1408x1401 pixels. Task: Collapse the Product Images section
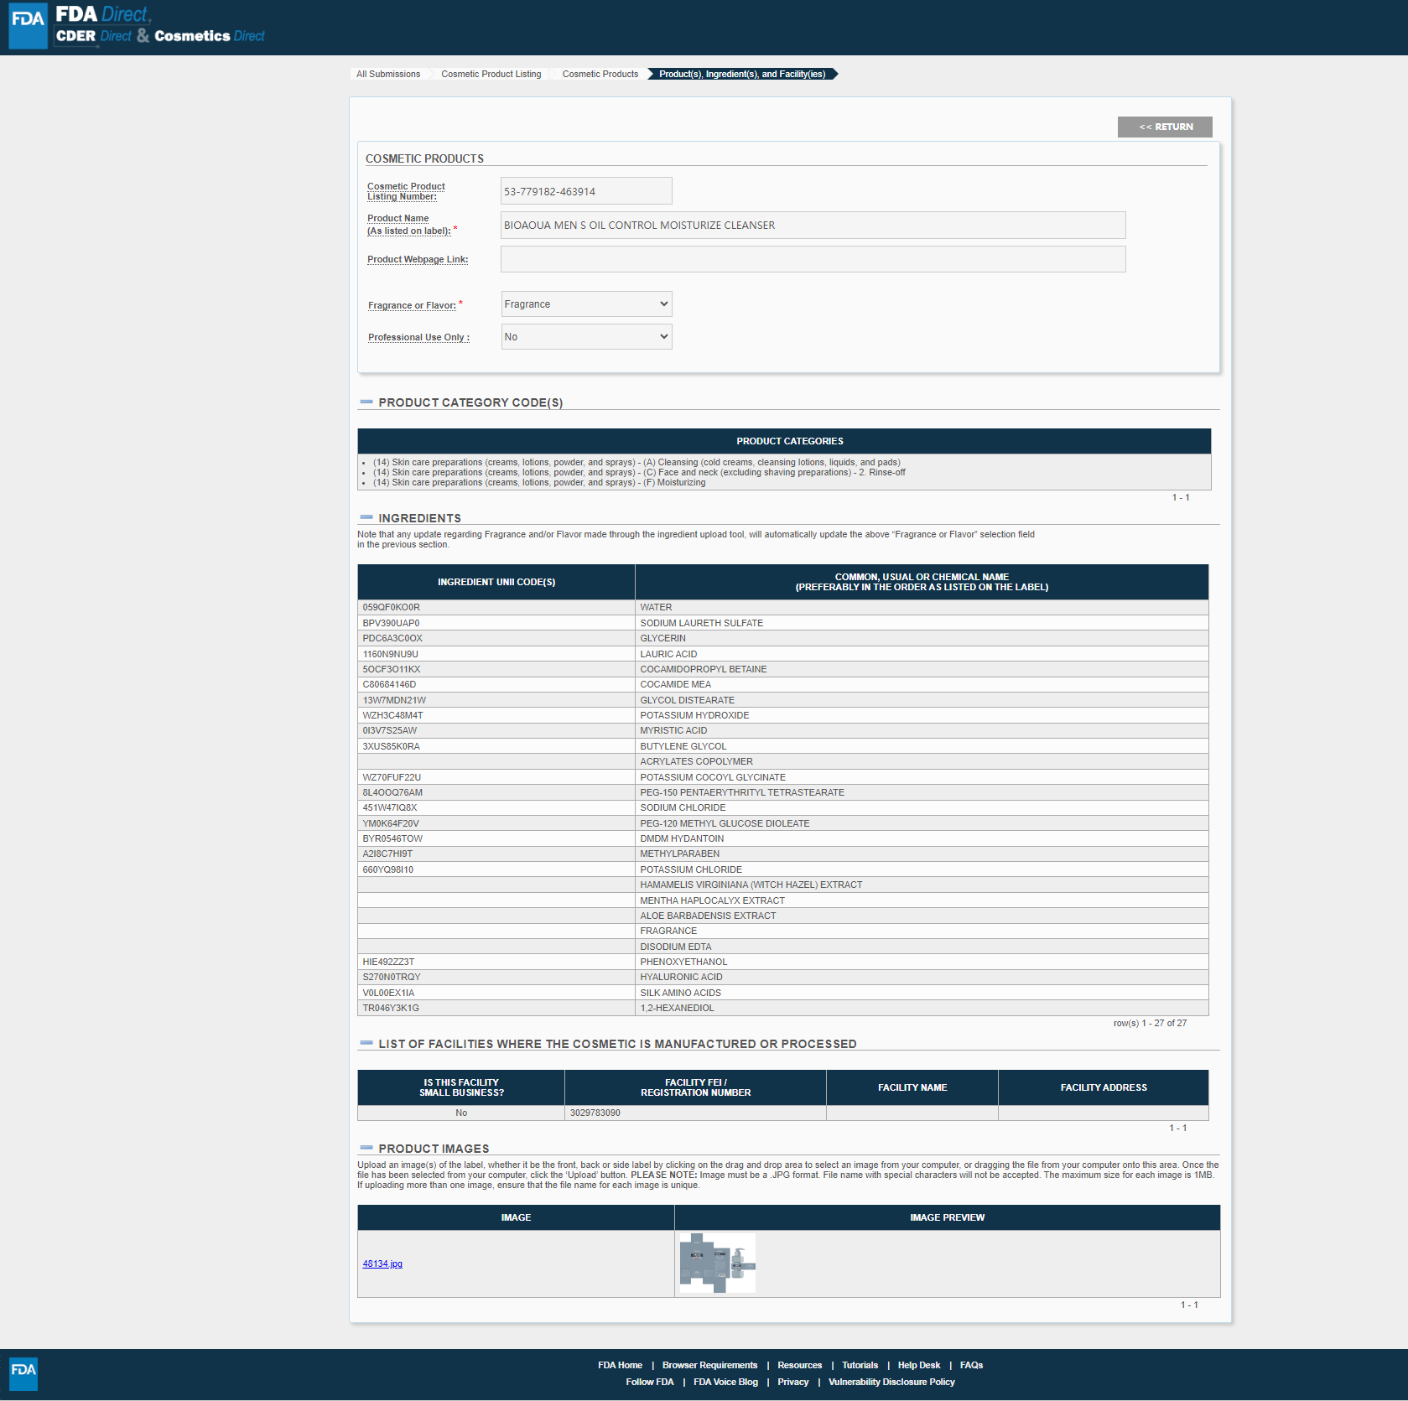366,1149
